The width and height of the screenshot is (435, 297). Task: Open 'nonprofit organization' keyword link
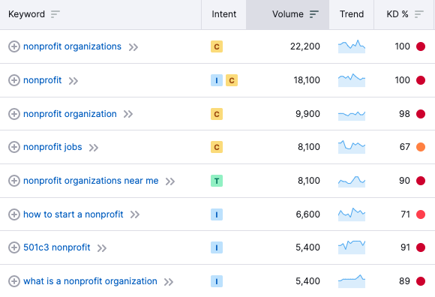pos(70,114)
